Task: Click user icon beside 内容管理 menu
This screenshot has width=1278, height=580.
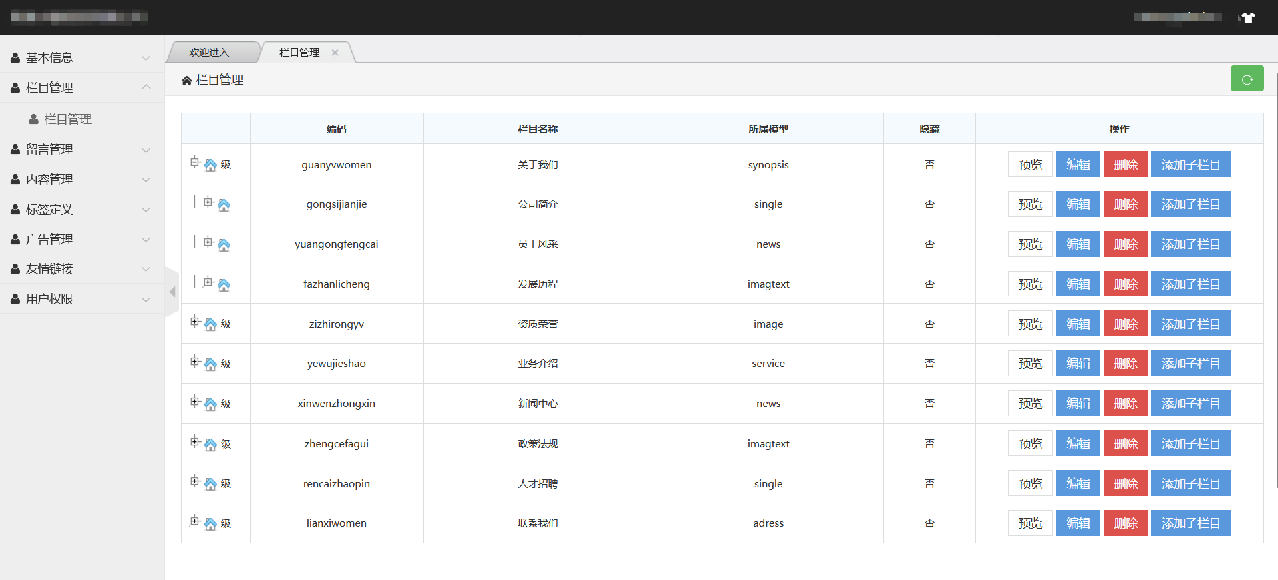Action: [15, 180]
